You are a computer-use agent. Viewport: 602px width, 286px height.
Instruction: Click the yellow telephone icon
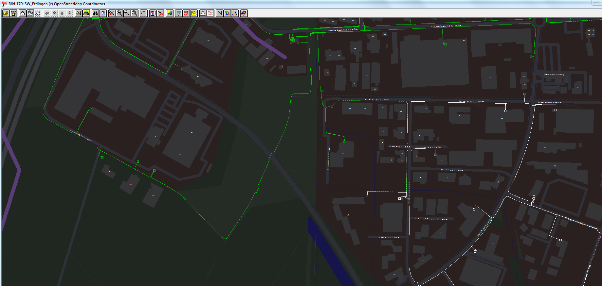tap(194, 13)
